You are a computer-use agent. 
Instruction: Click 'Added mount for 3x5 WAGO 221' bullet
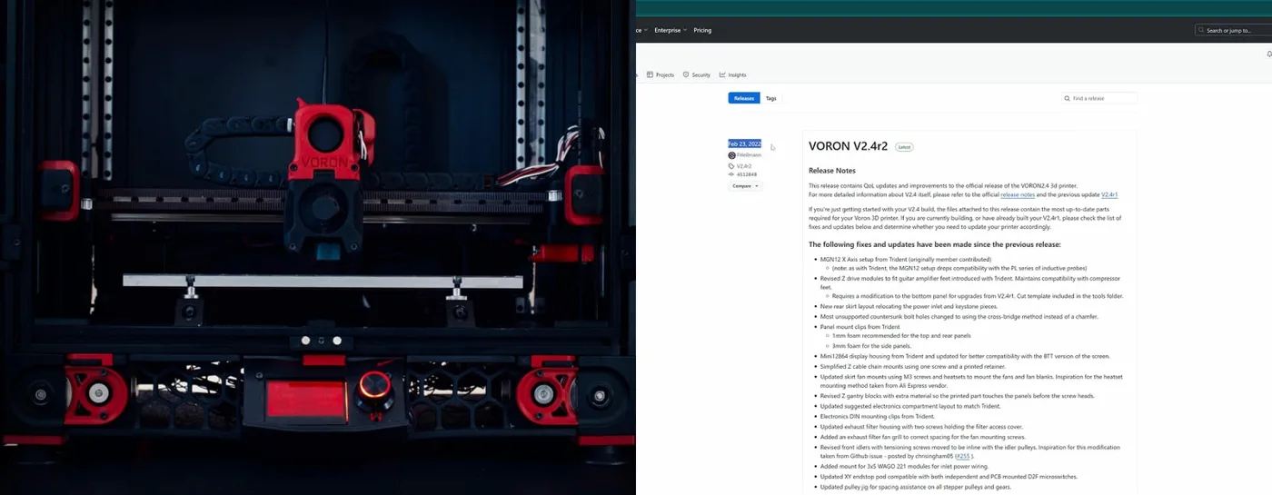click(904, 466)
